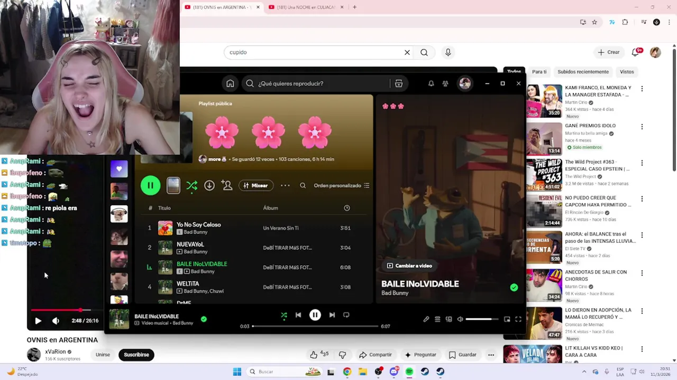Skip to previous track in Spotify
This screenshot has width=677, height=380.
[x=298, y=315]
